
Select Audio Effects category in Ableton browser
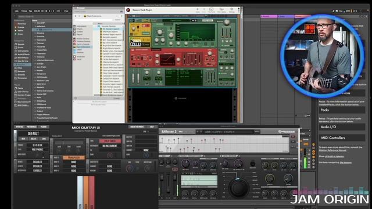[23, 54]
